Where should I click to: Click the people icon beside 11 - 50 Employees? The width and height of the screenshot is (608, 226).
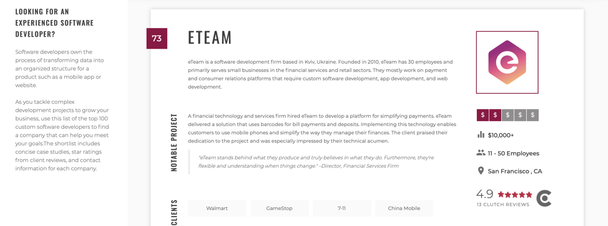pos(481,153)
